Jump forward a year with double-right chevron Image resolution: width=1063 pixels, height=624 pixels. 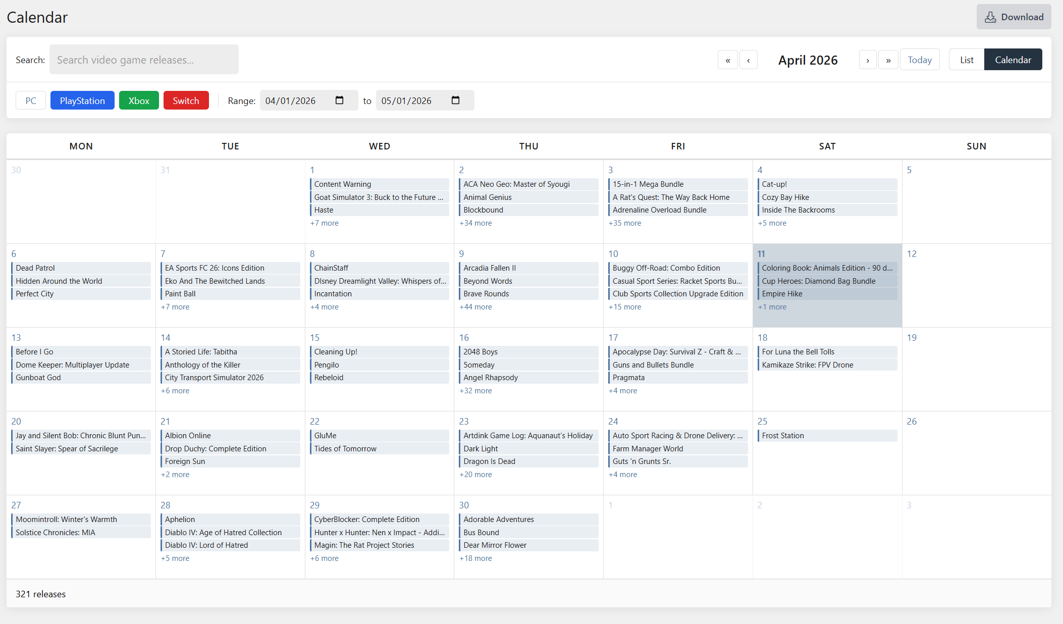888,60
